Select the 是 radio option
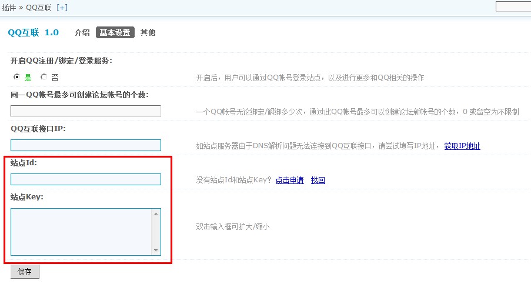Screen dimensions: 531x294 (16, 77)
